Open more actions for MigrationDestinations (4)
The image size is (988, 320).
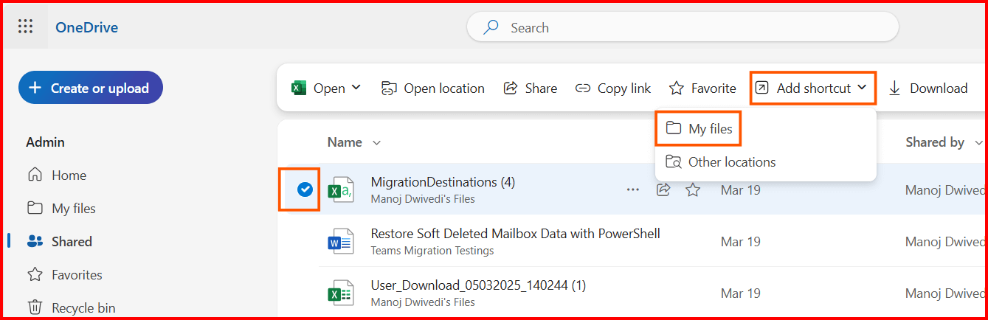(x=632, y=190)
